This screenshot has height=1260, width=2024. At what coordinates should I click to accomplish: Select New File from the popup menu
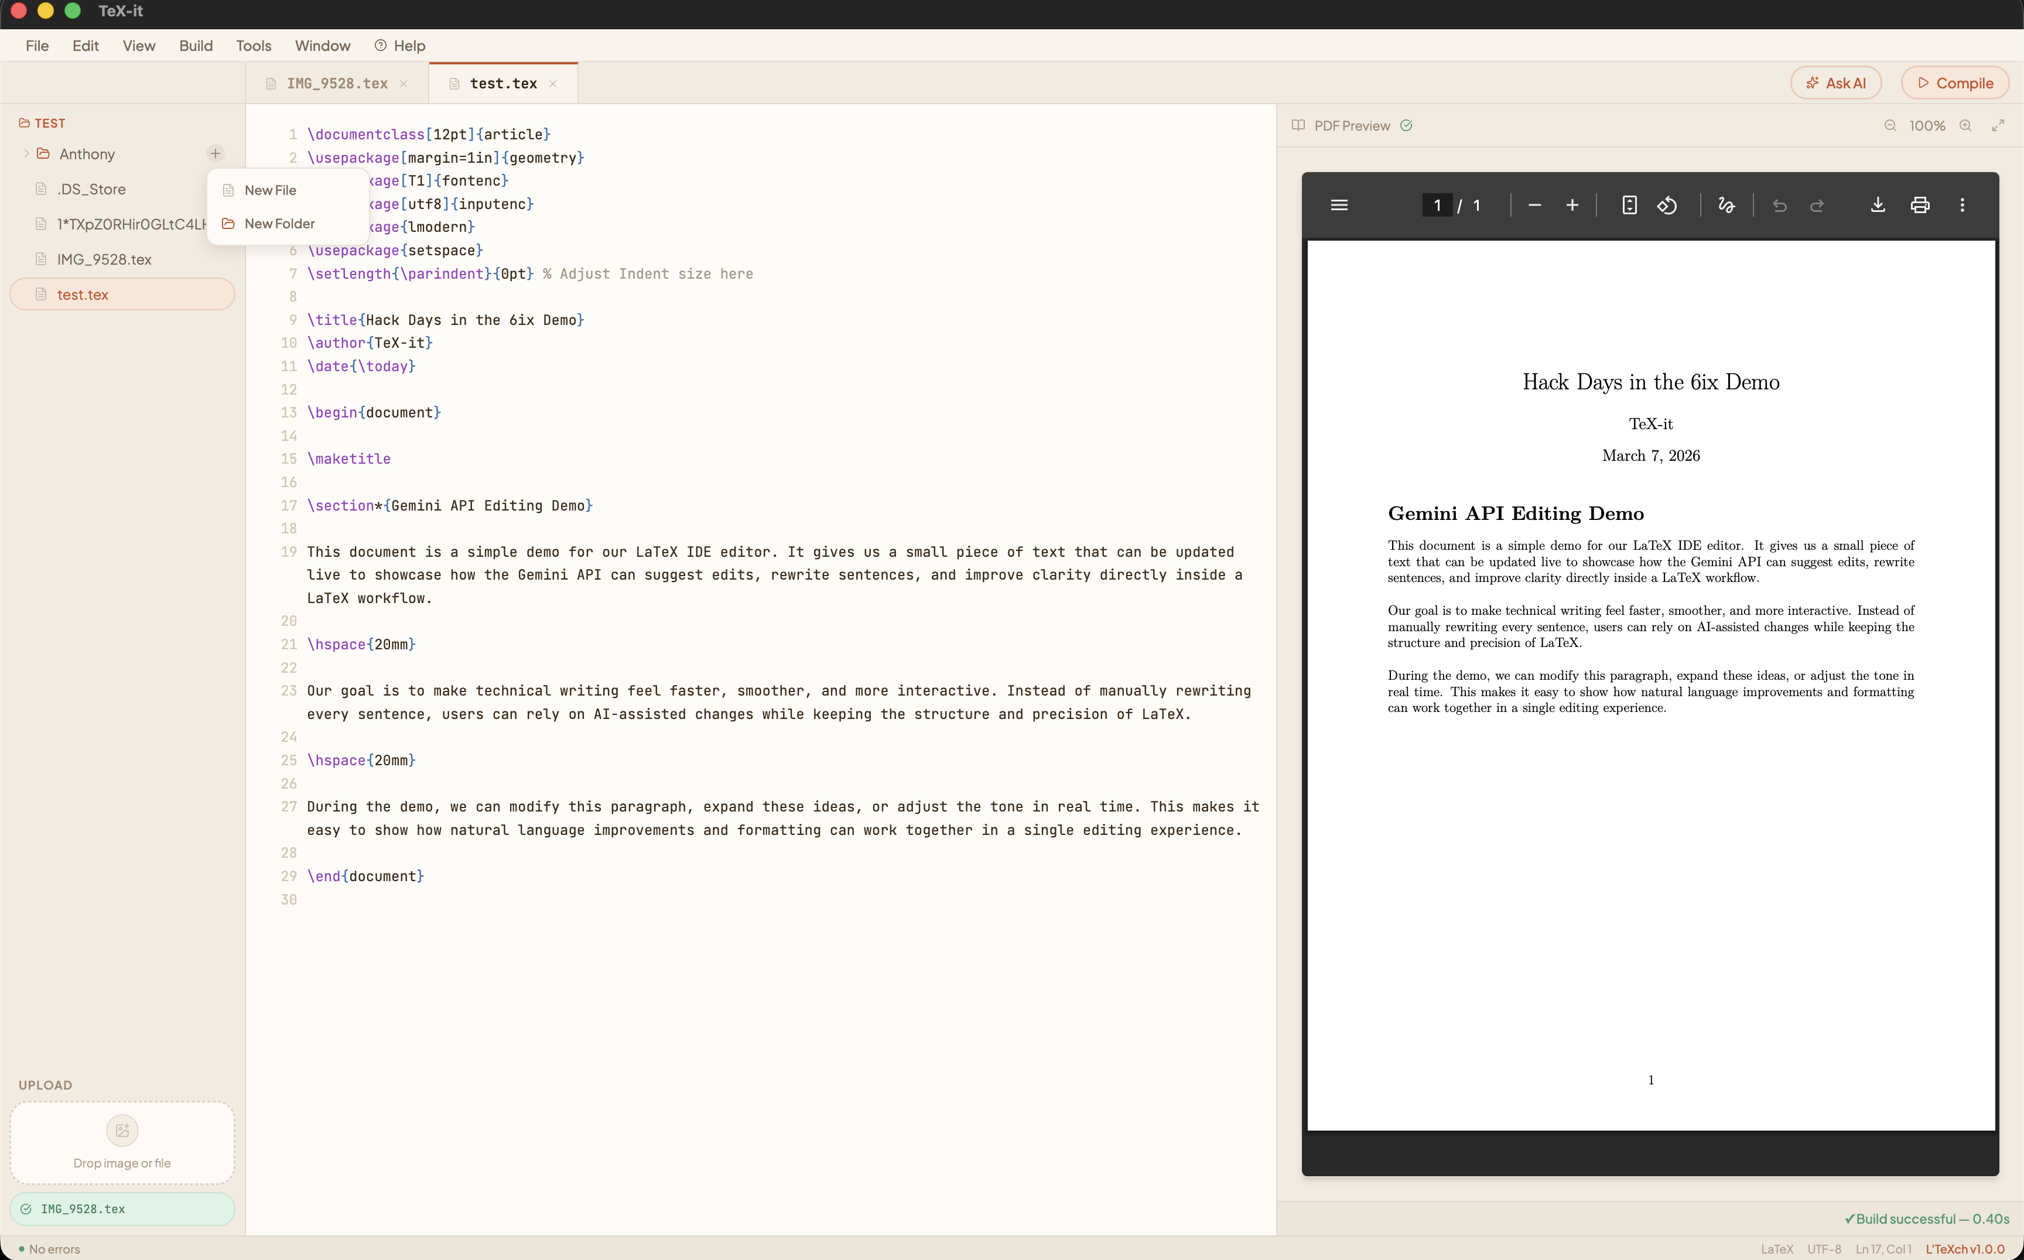(270, 190)
